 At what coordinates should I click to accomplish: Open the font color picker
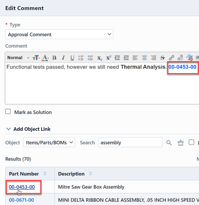click(x=45, y=58)
